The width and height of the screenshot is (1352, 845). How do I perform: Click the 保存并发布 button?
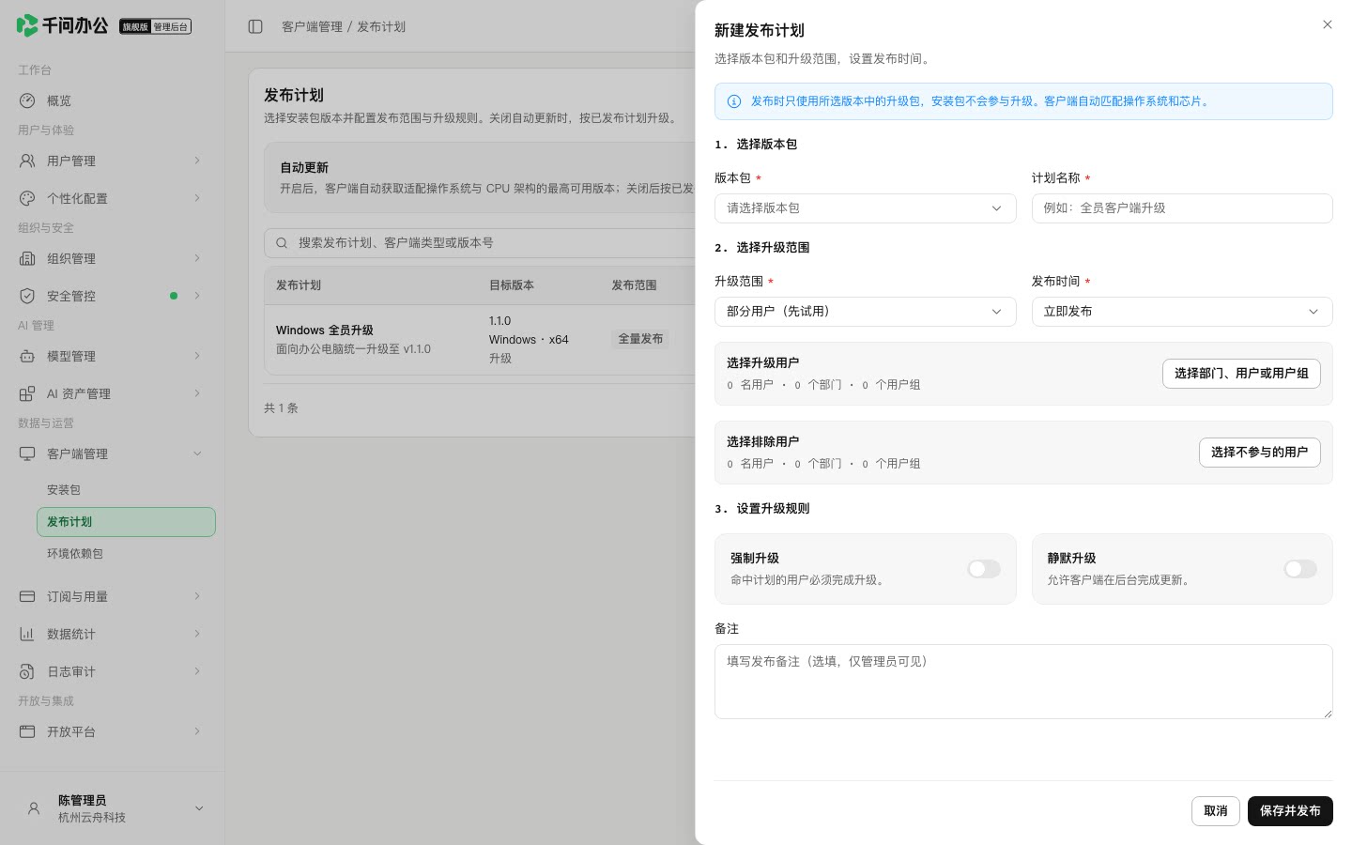[1290, 811]
